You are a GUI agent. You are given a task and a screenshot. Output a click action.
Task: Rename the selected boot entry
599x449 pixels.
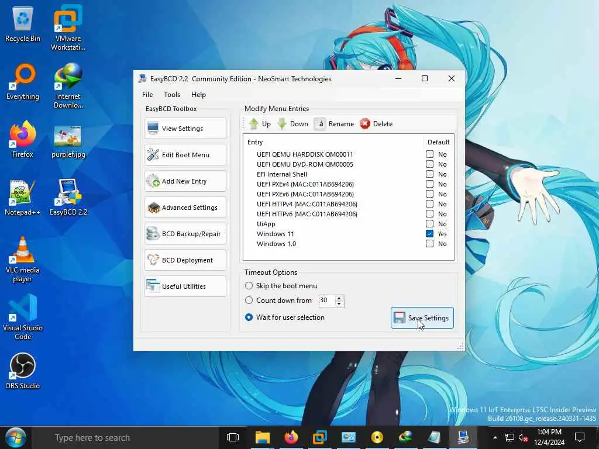click(334, 124)
